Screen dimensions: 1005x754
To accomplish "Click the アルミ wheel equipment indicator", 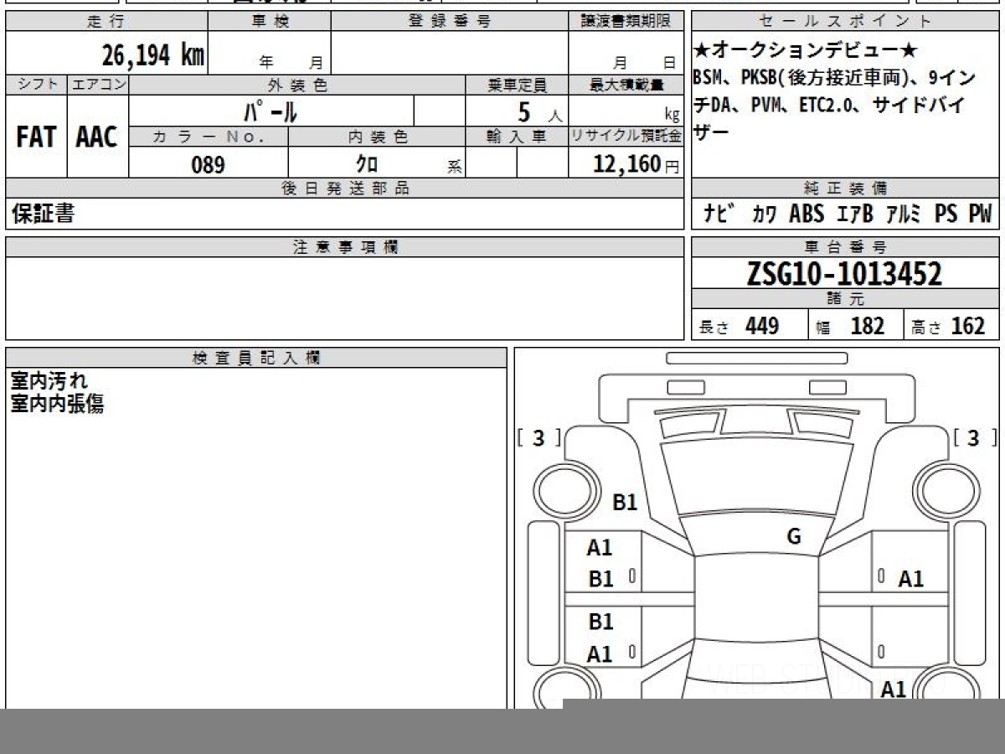I will [903, 214].
